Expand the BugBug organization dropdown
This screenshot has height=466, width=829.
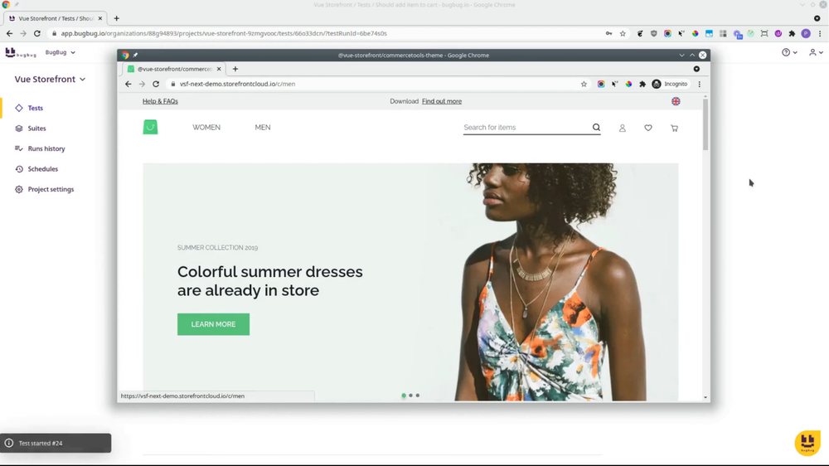tap(61, 52)
